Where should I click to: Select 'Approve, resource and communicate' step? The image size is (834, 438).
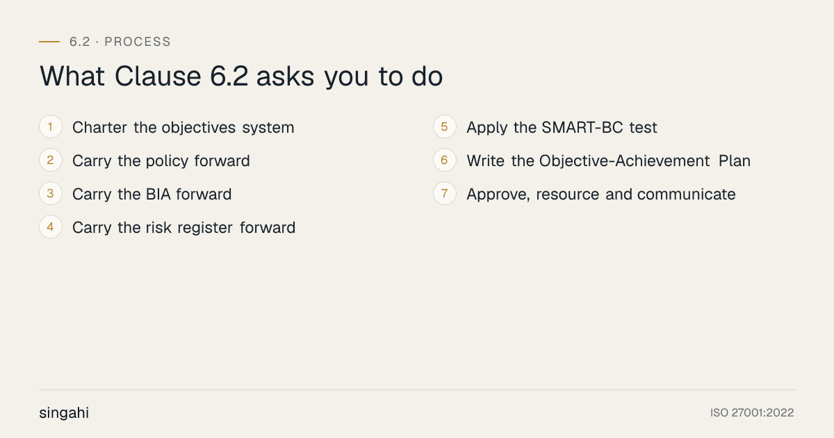601,195
